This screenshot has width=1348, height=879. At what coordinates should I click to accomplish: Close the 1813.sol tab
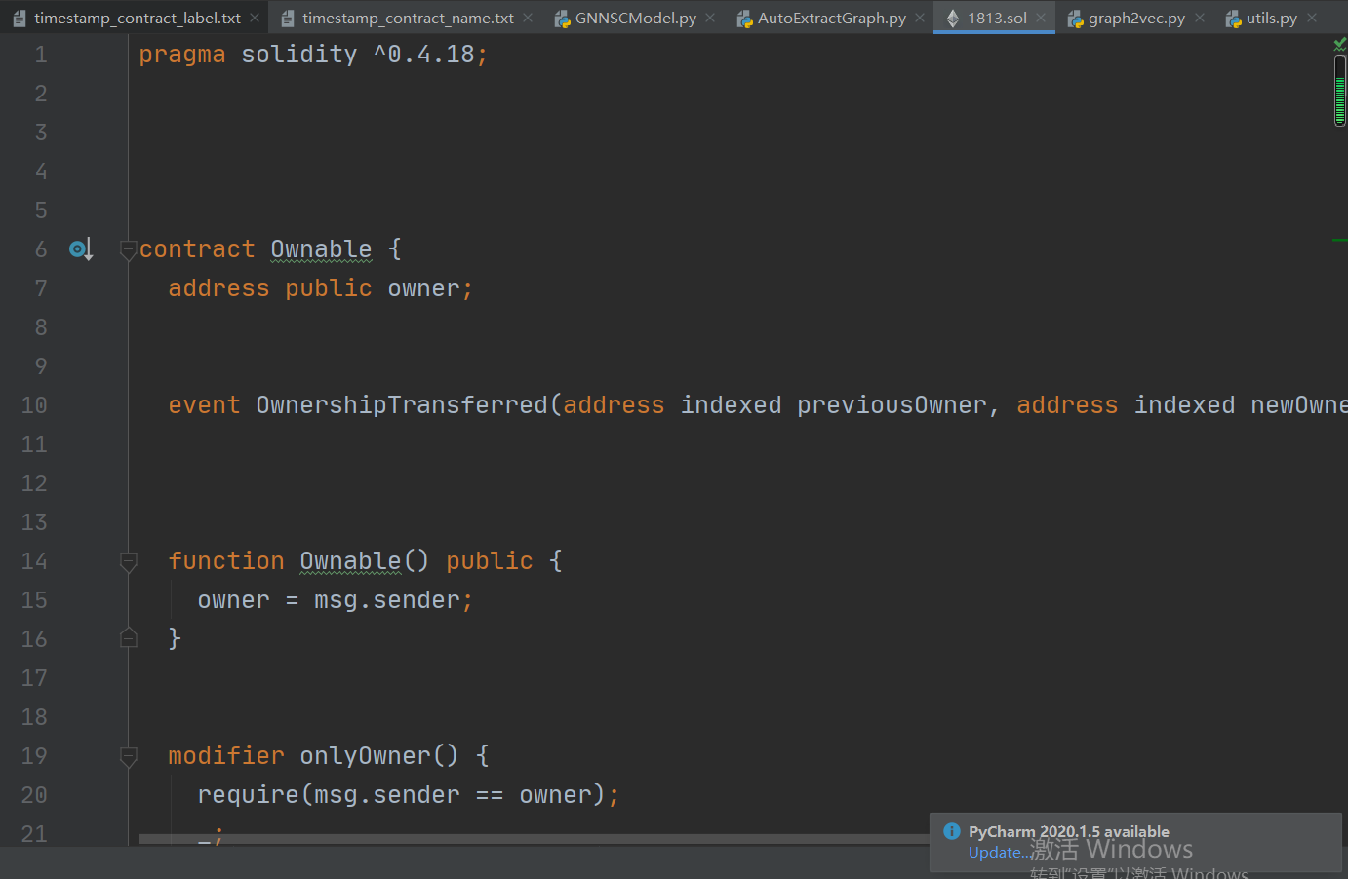[x=1041, y=18]
